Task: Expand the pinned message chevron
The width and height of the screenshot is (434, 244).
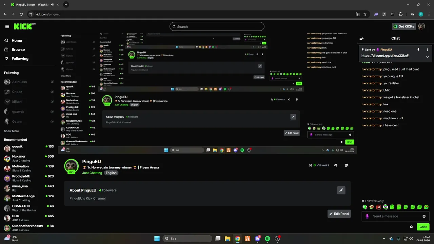Action: point(427,57)
